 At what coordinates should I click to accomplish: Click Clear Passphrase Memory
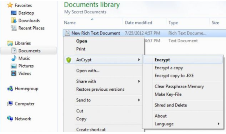tap(179, 87)
